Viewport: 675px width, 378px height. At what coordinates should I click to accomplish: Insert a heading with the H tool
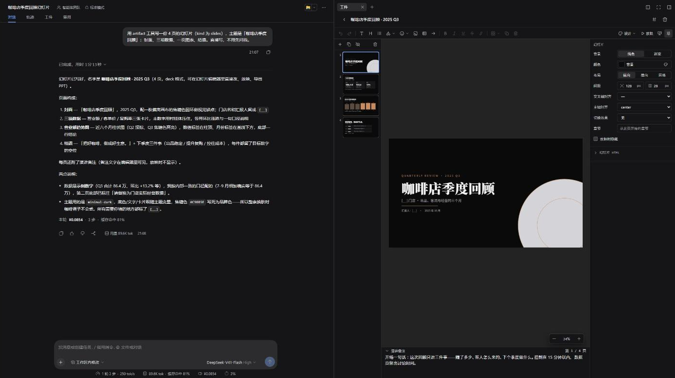tap(370, 33)
